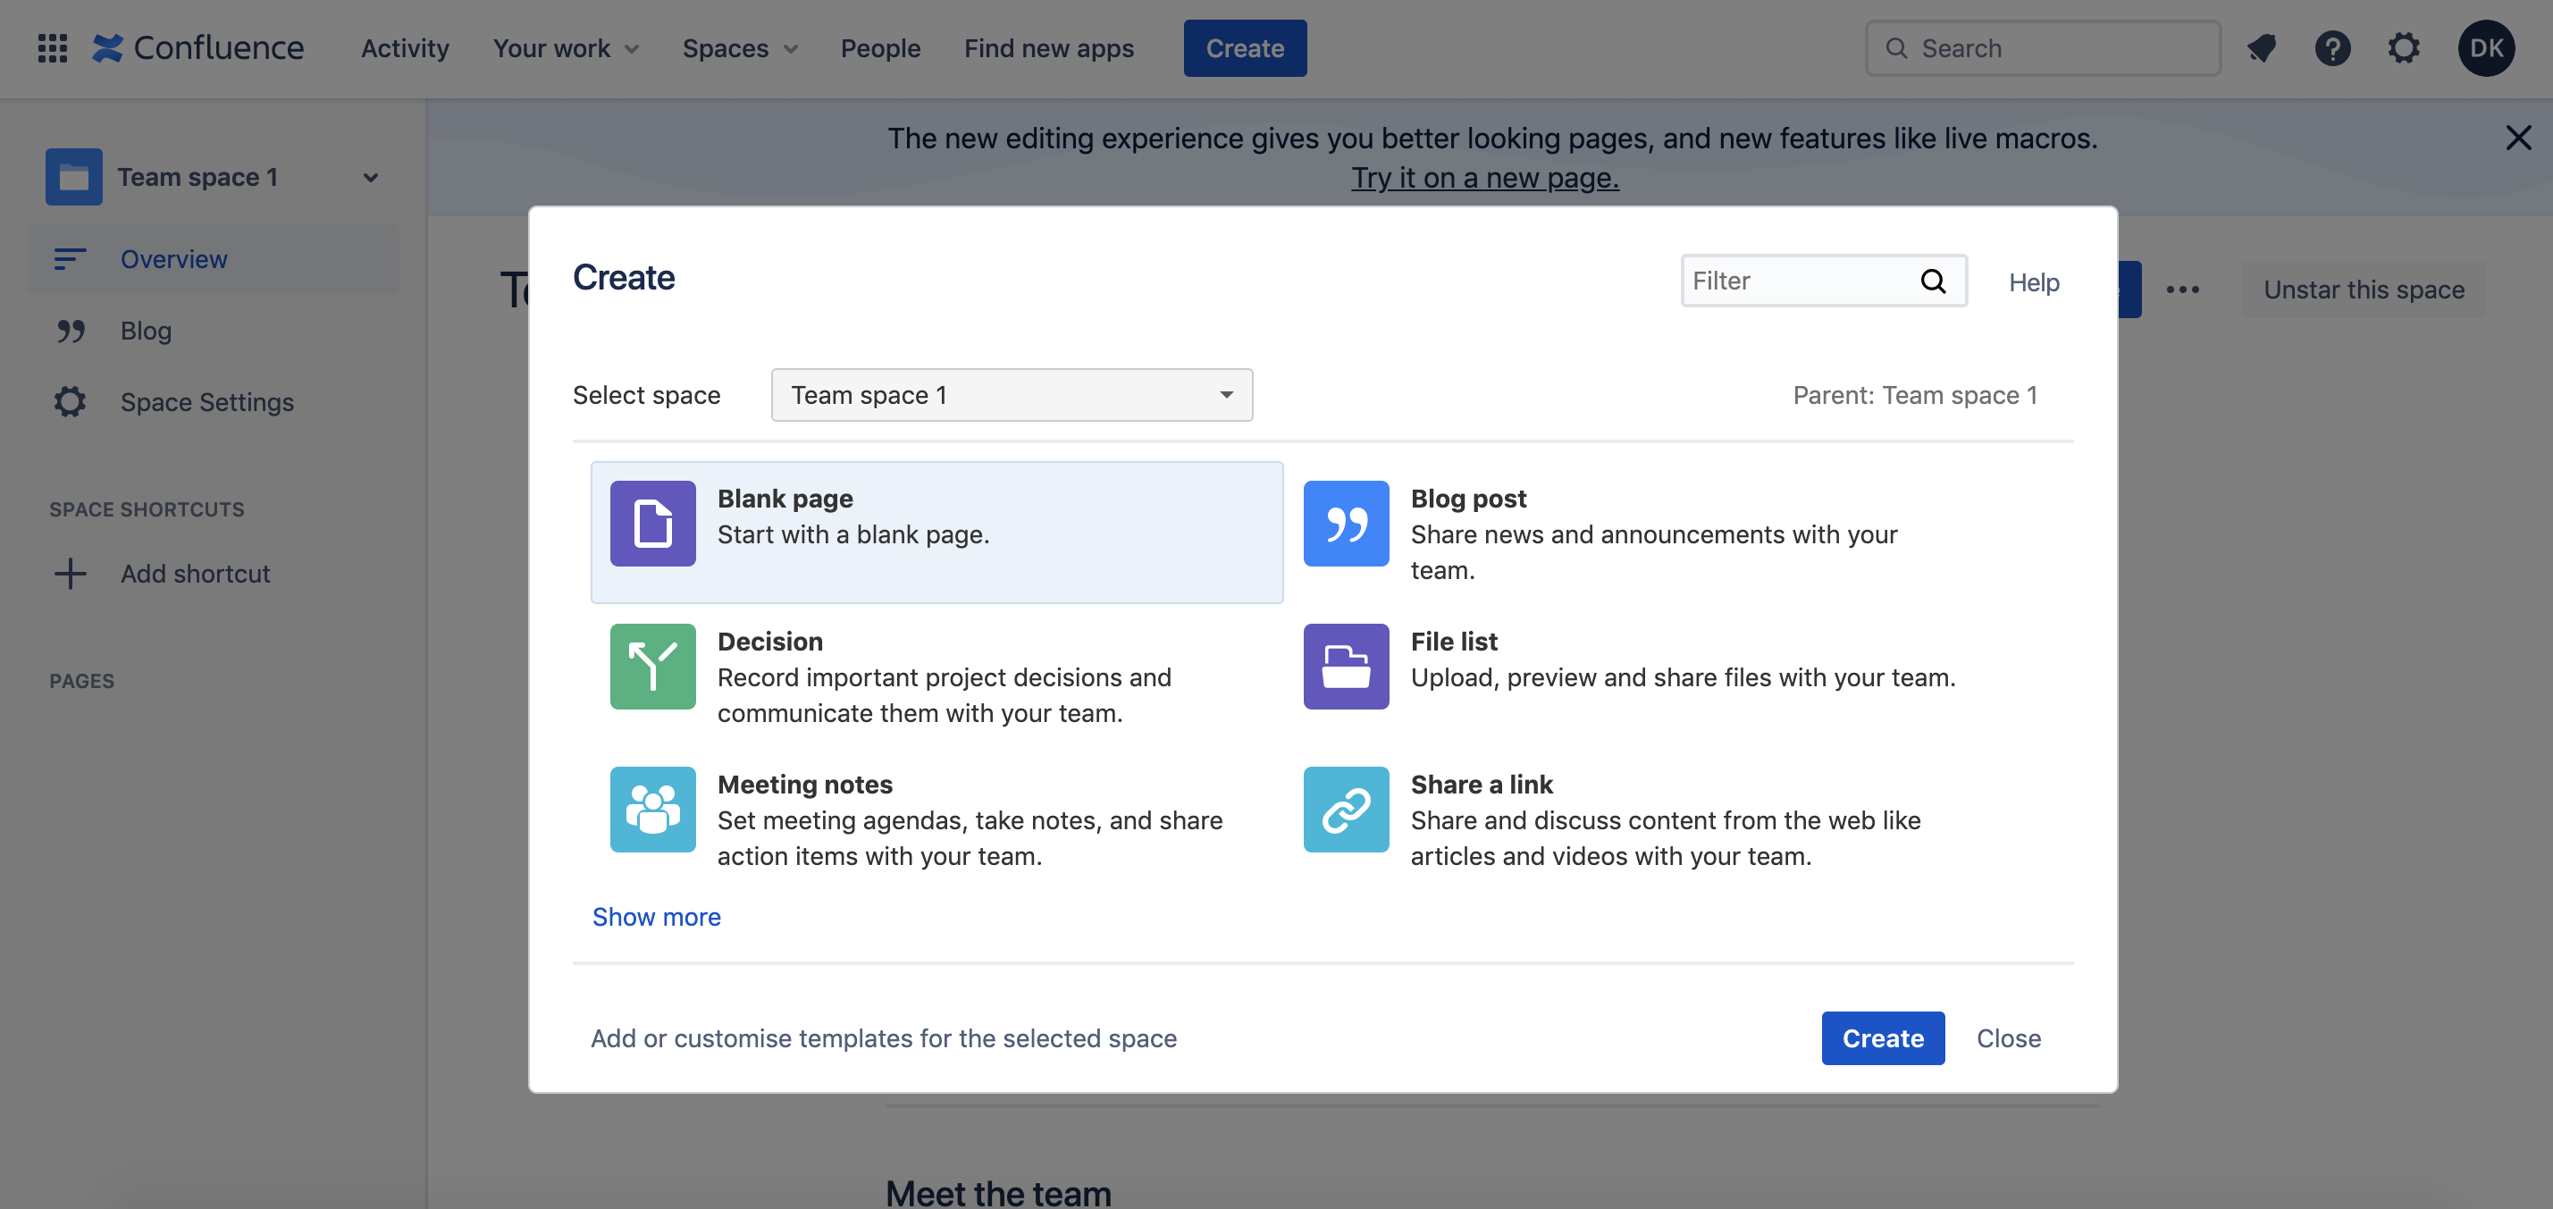
Task: Expand the Spaces menu
Action: coord(739,47)
